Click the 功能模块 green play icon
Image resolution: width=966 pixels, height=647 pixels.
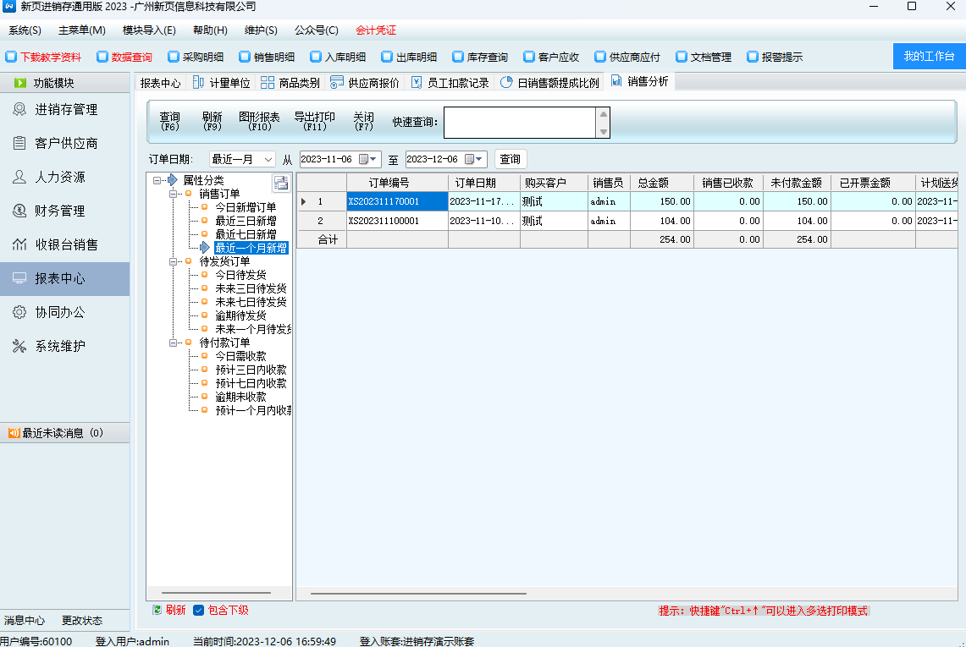tap(20, 83)
